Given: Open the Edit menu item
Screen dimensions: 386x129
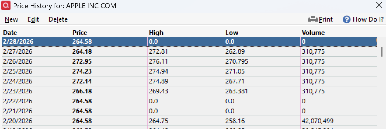Looking at the screenshot, I should (x=33, y=20).
